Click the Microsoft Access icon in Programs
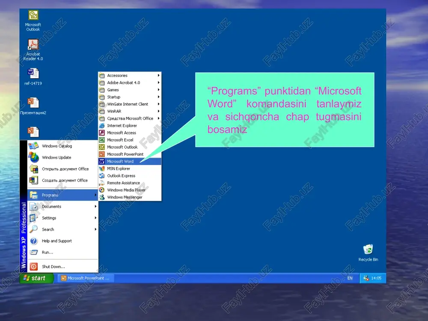 (x=102, y=133)
